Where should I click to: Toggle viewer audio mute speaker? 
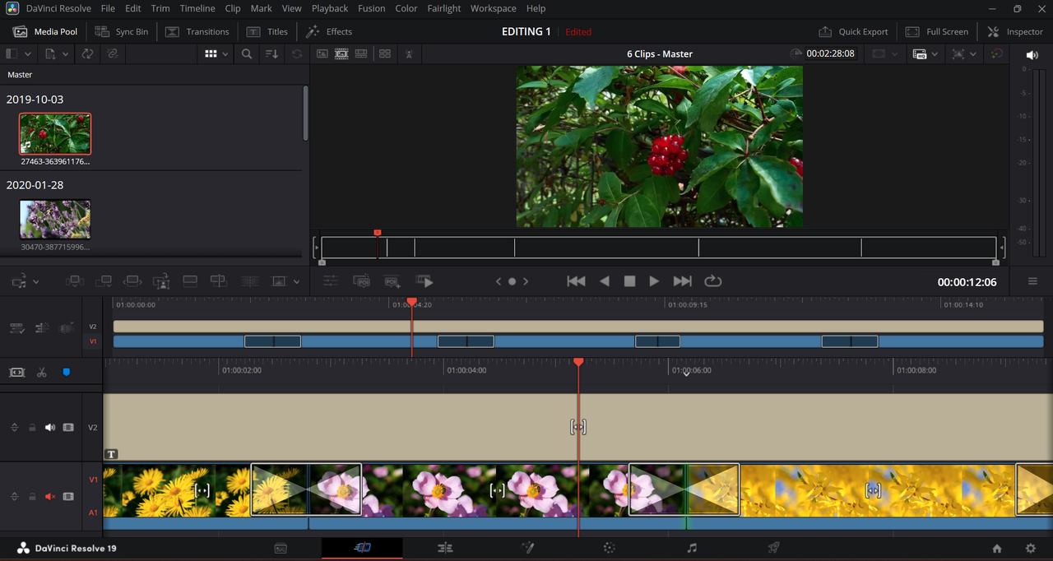point(1032,55)
